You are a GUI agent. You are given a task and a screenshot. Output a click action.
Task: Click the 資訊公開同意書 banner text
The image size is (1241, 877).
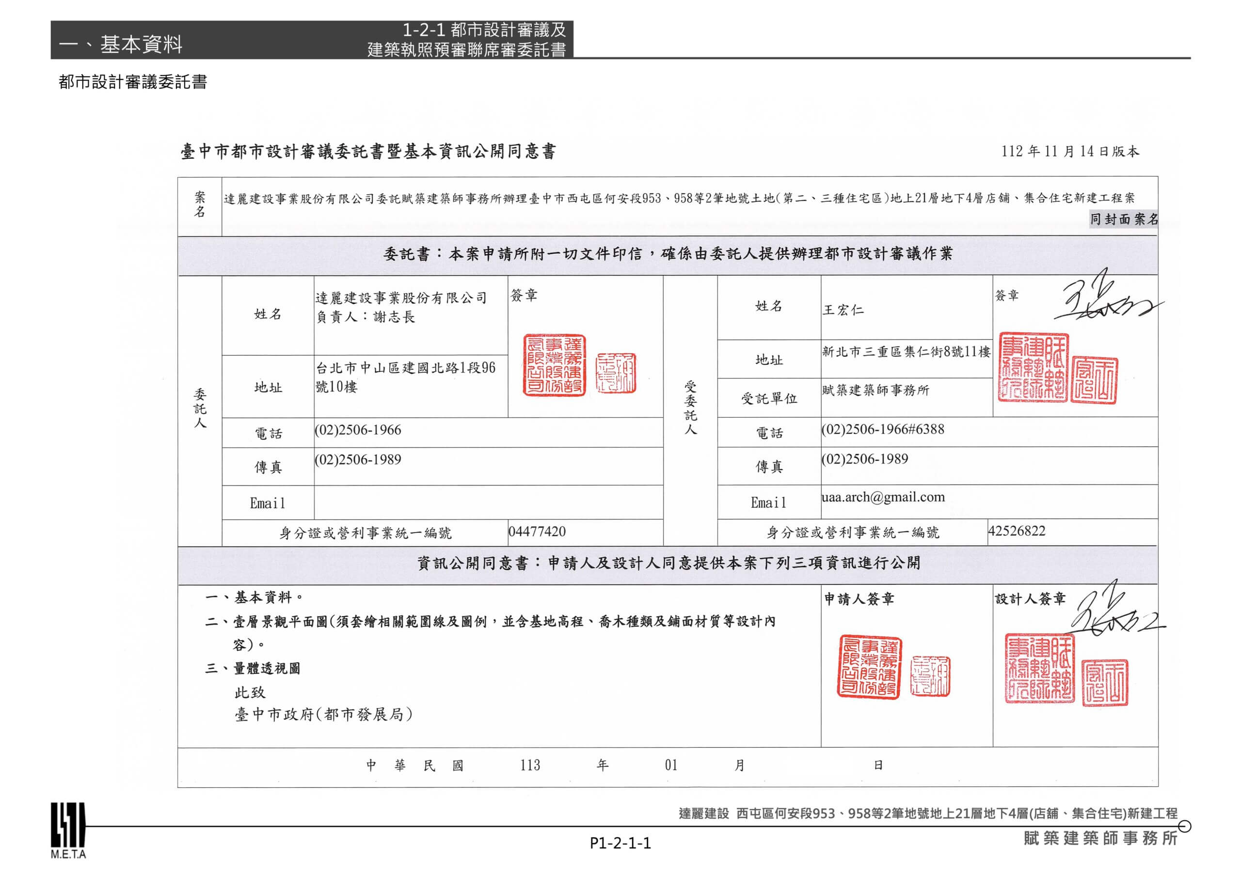[668, 564]
